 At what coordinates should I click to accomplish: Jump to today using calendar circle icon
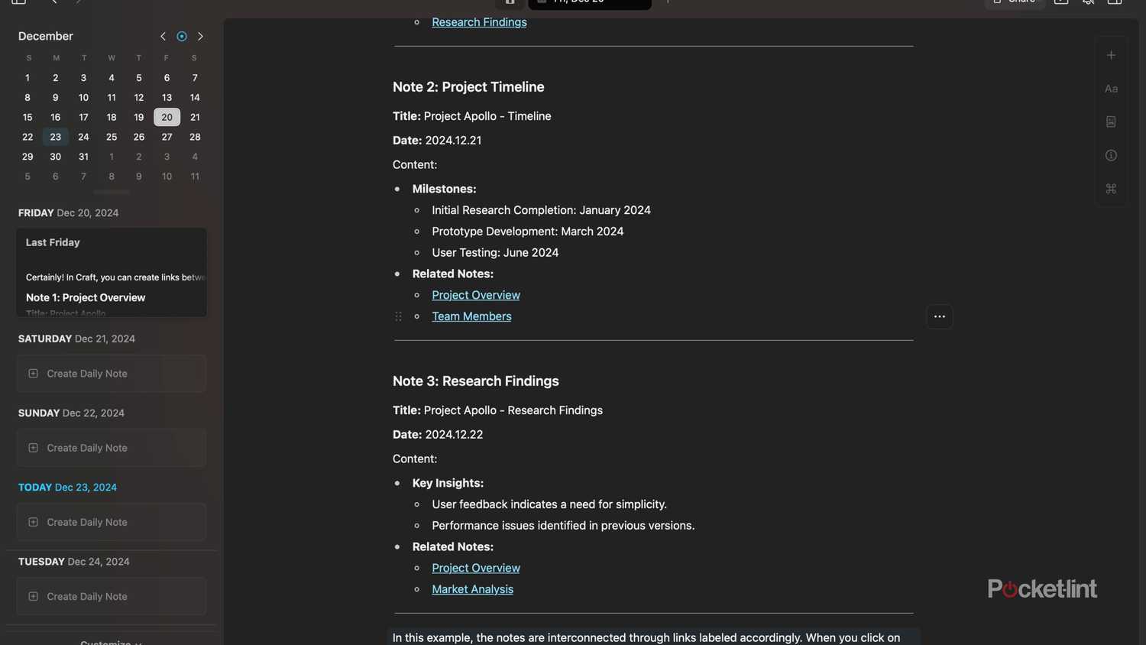coord(182,36)
